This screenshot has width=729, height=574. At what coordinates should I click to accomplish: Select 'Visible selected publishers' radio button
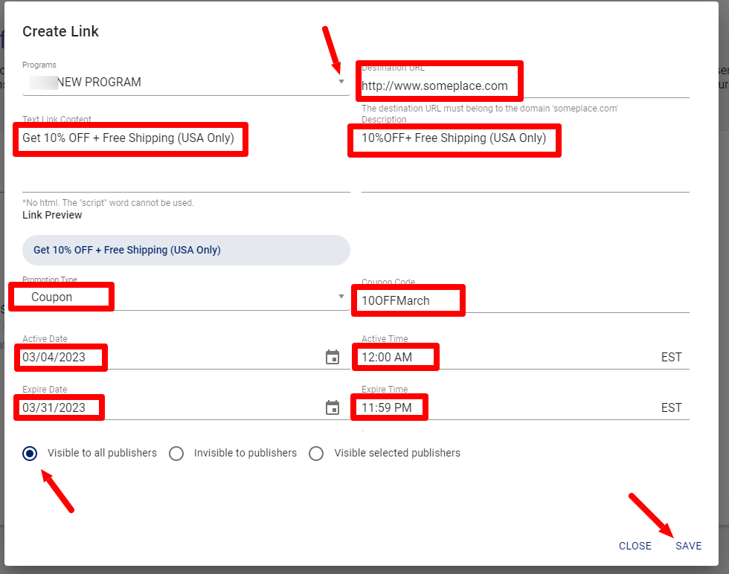click(316, 453)
